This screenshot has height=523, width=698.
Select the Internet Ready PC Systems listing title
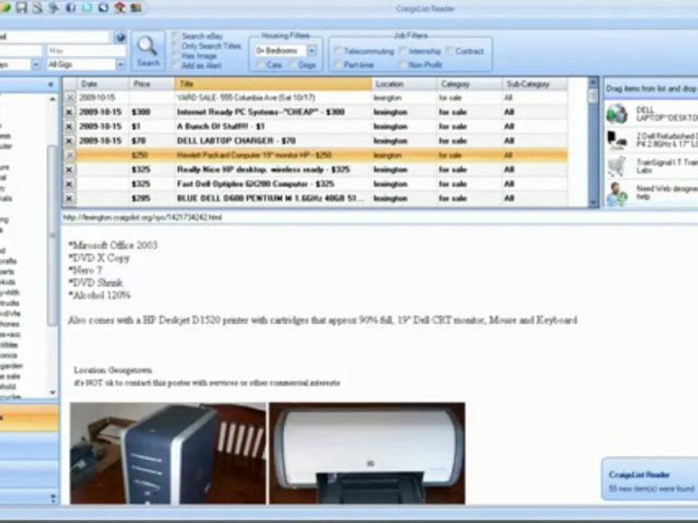click(x=261, y=112)
